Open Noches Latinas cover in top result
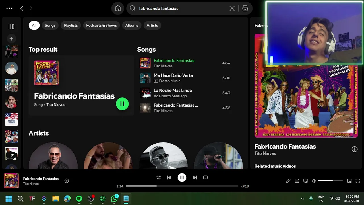 coord(46,73)
